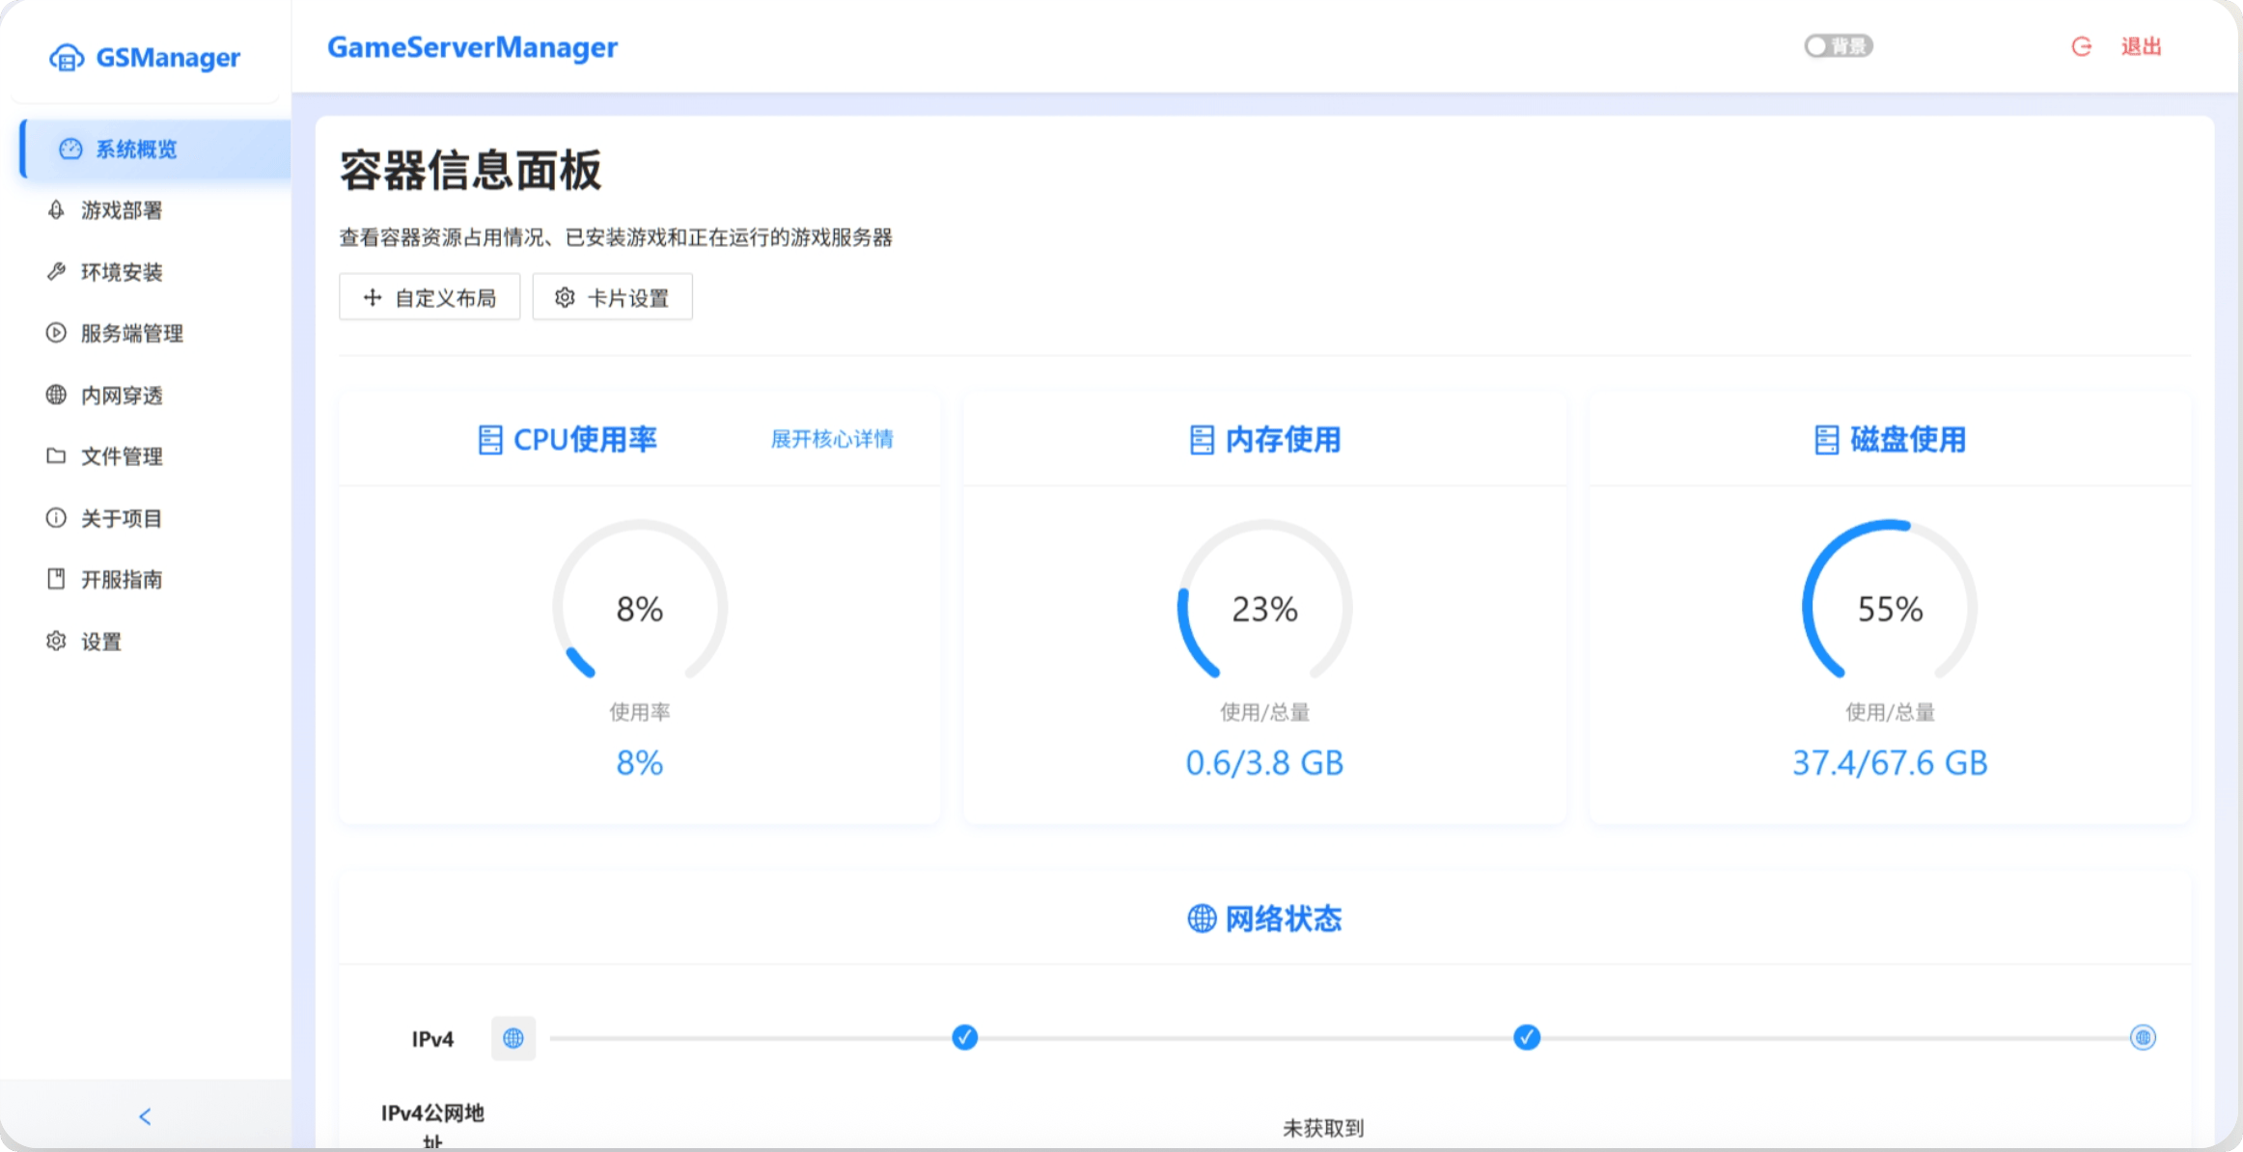Click the rocket icon beside 游戏部署
Image resolution: width=2243 pixels, height=1152 pixels.
point(56,209)
